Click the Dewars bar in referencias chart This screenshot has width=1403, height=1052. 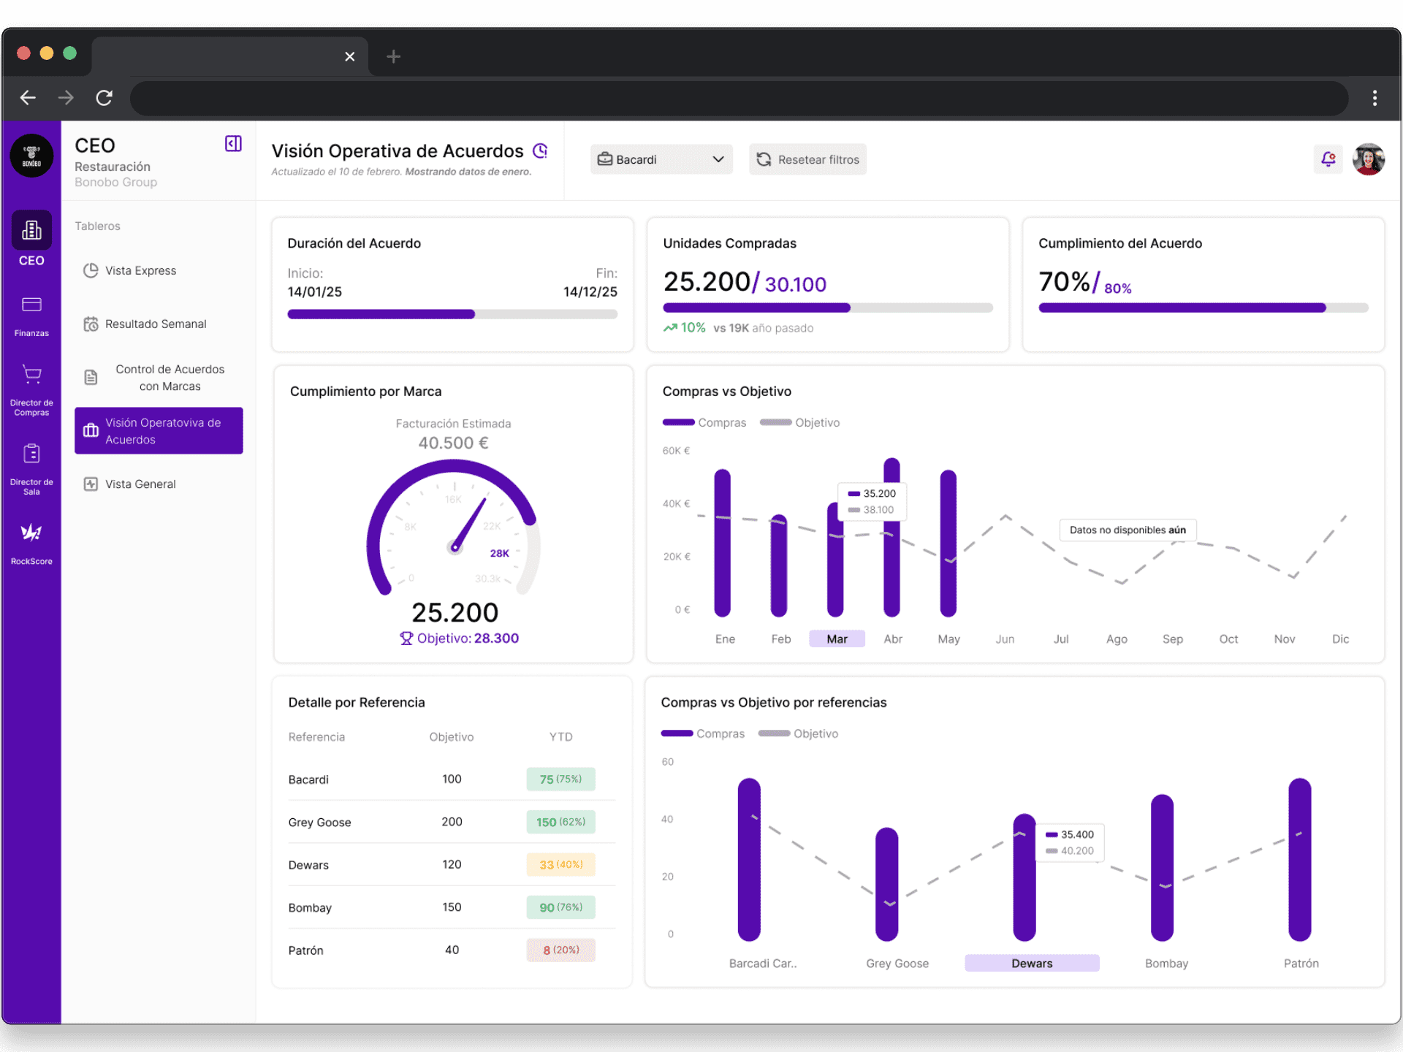tap(1024, 877)
